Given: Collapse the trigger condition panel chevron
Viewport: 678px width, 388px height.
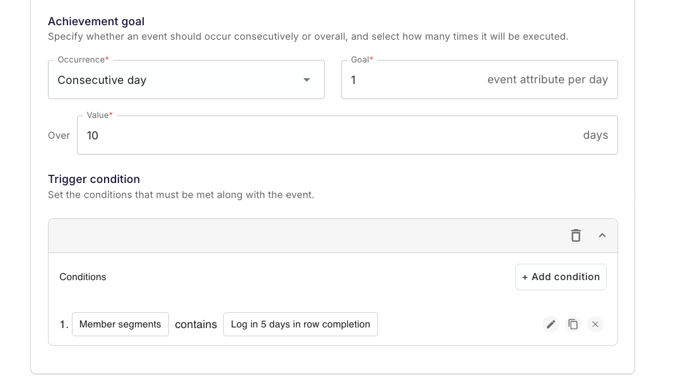Looking at the screenshot, I should (602, 235).
